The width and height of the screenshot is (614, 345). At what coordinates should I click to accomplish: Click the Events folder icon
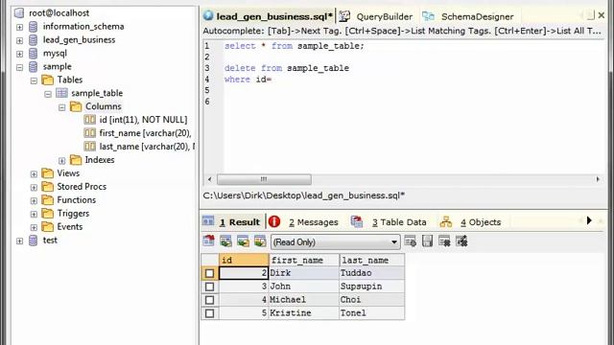coord(47,226)
